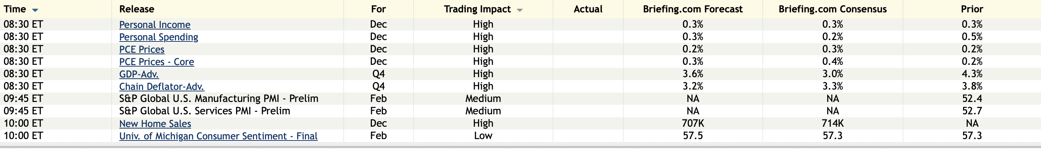The image size is (1041, 150).
Task: Click the PCE Prices link
Action: (x=142, y=50)
